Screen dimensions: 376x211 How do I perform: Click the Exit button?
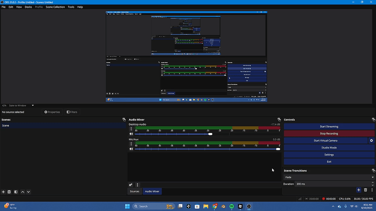[x=329, y=162]
